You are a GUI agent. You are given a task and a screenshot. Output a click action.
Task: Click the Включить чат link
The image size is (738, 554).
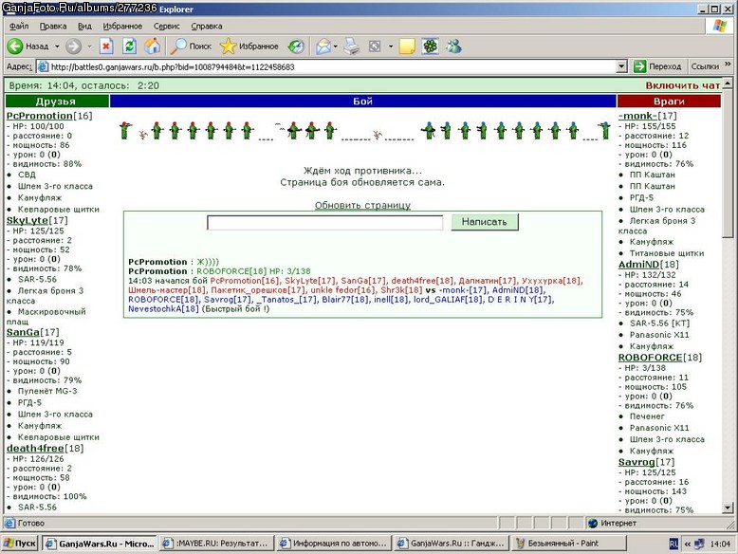coord(682,85)
